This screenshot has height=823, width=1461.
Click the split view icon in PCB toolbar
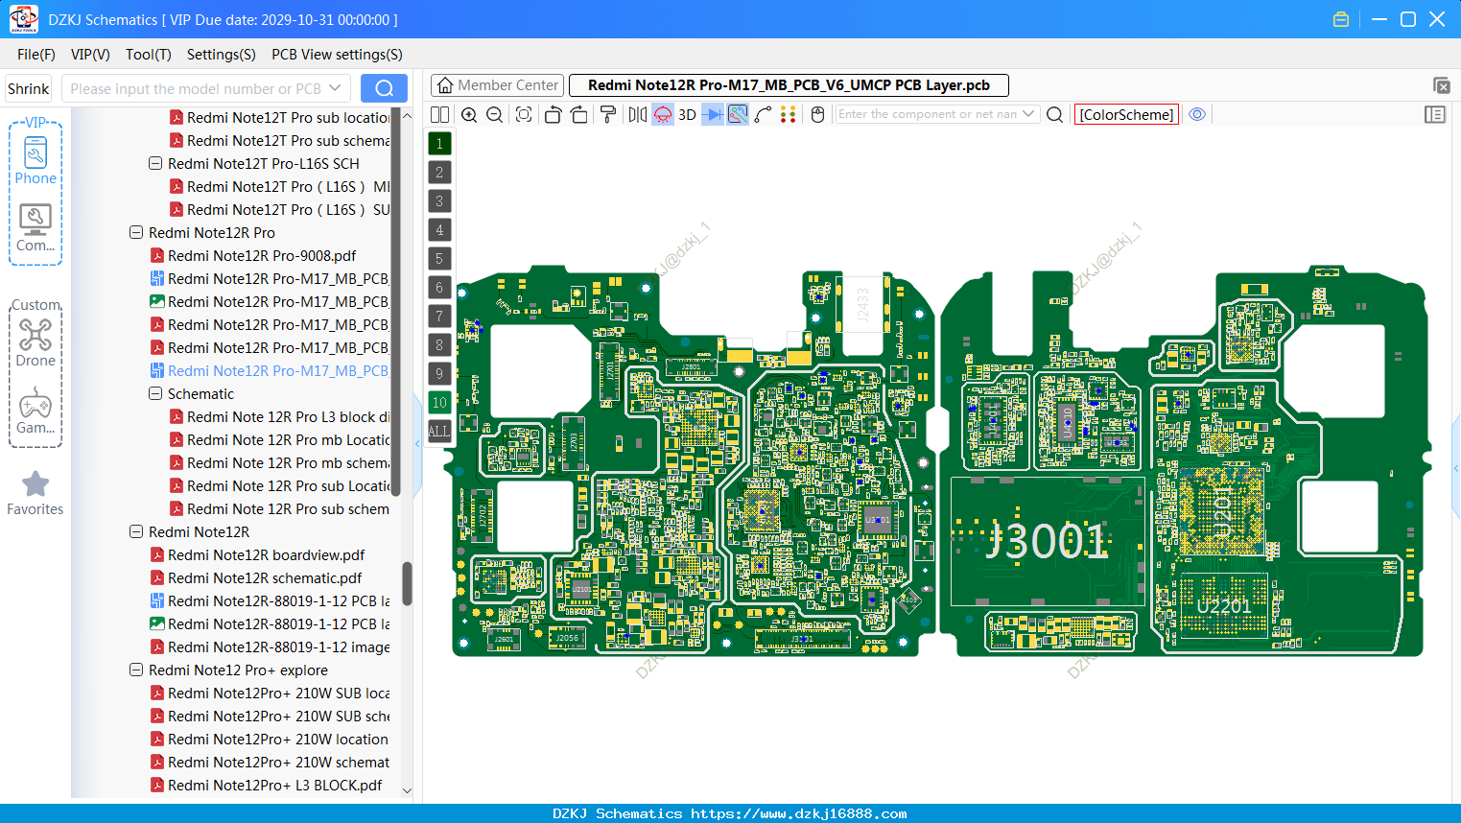click(439, 114)
